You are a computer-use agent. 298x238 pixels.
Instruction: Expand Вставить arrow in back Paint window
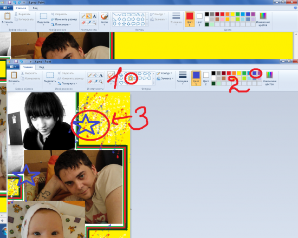[x=8, y=24]
